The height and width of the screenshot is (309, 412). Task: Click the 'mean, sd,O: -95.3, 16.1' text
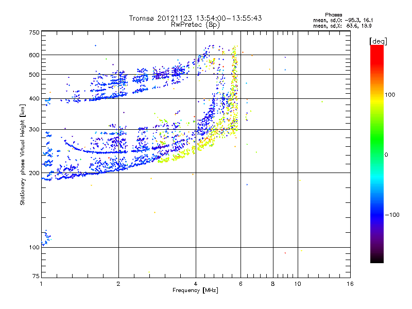pos(343,20)
